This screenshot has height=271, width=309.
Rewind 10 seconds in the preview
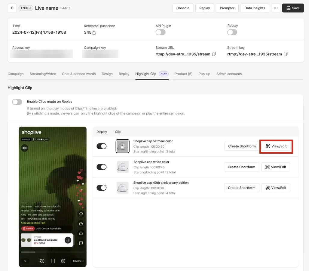(42, 261)
